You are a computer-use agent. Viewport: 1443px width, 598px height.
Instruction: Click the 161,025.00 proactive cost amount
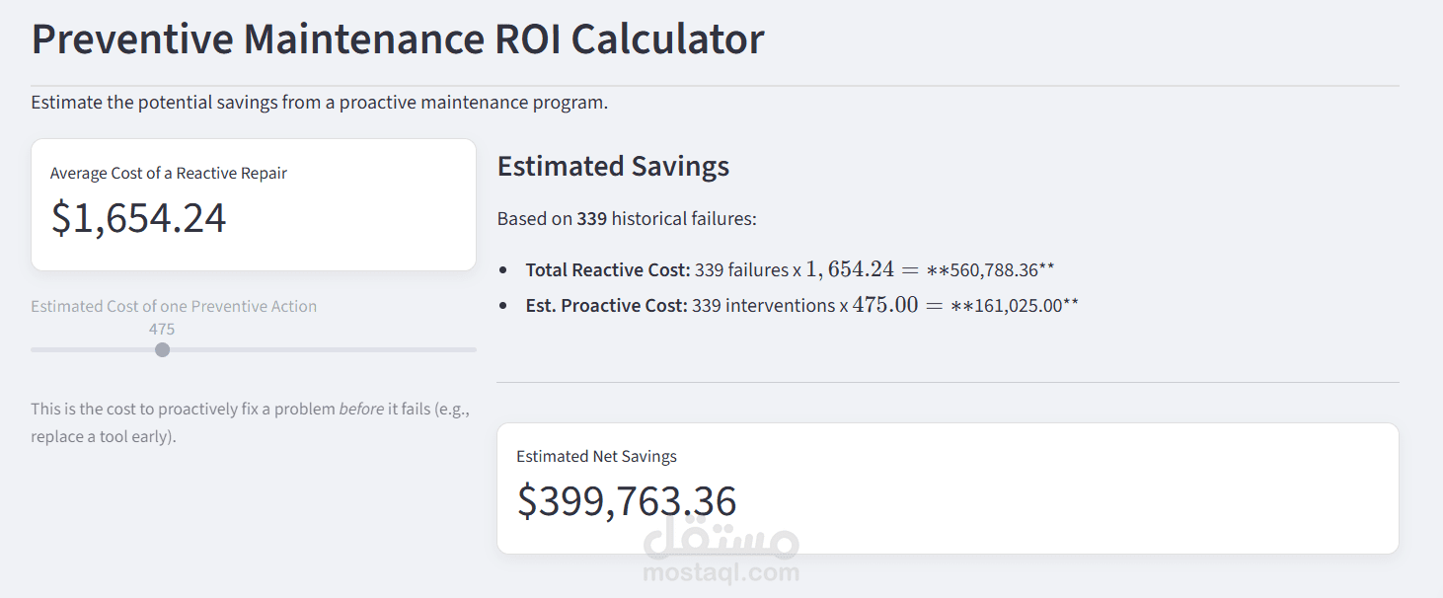[x=1018, y=305]
